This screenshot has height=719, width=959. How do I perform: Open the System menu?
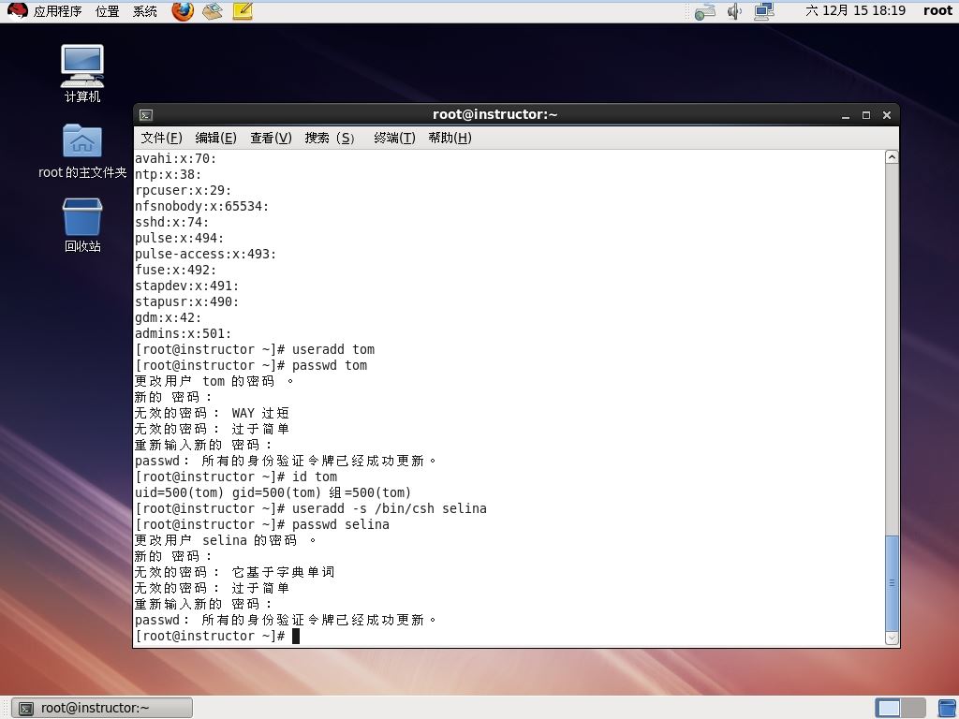pos(145,11)
